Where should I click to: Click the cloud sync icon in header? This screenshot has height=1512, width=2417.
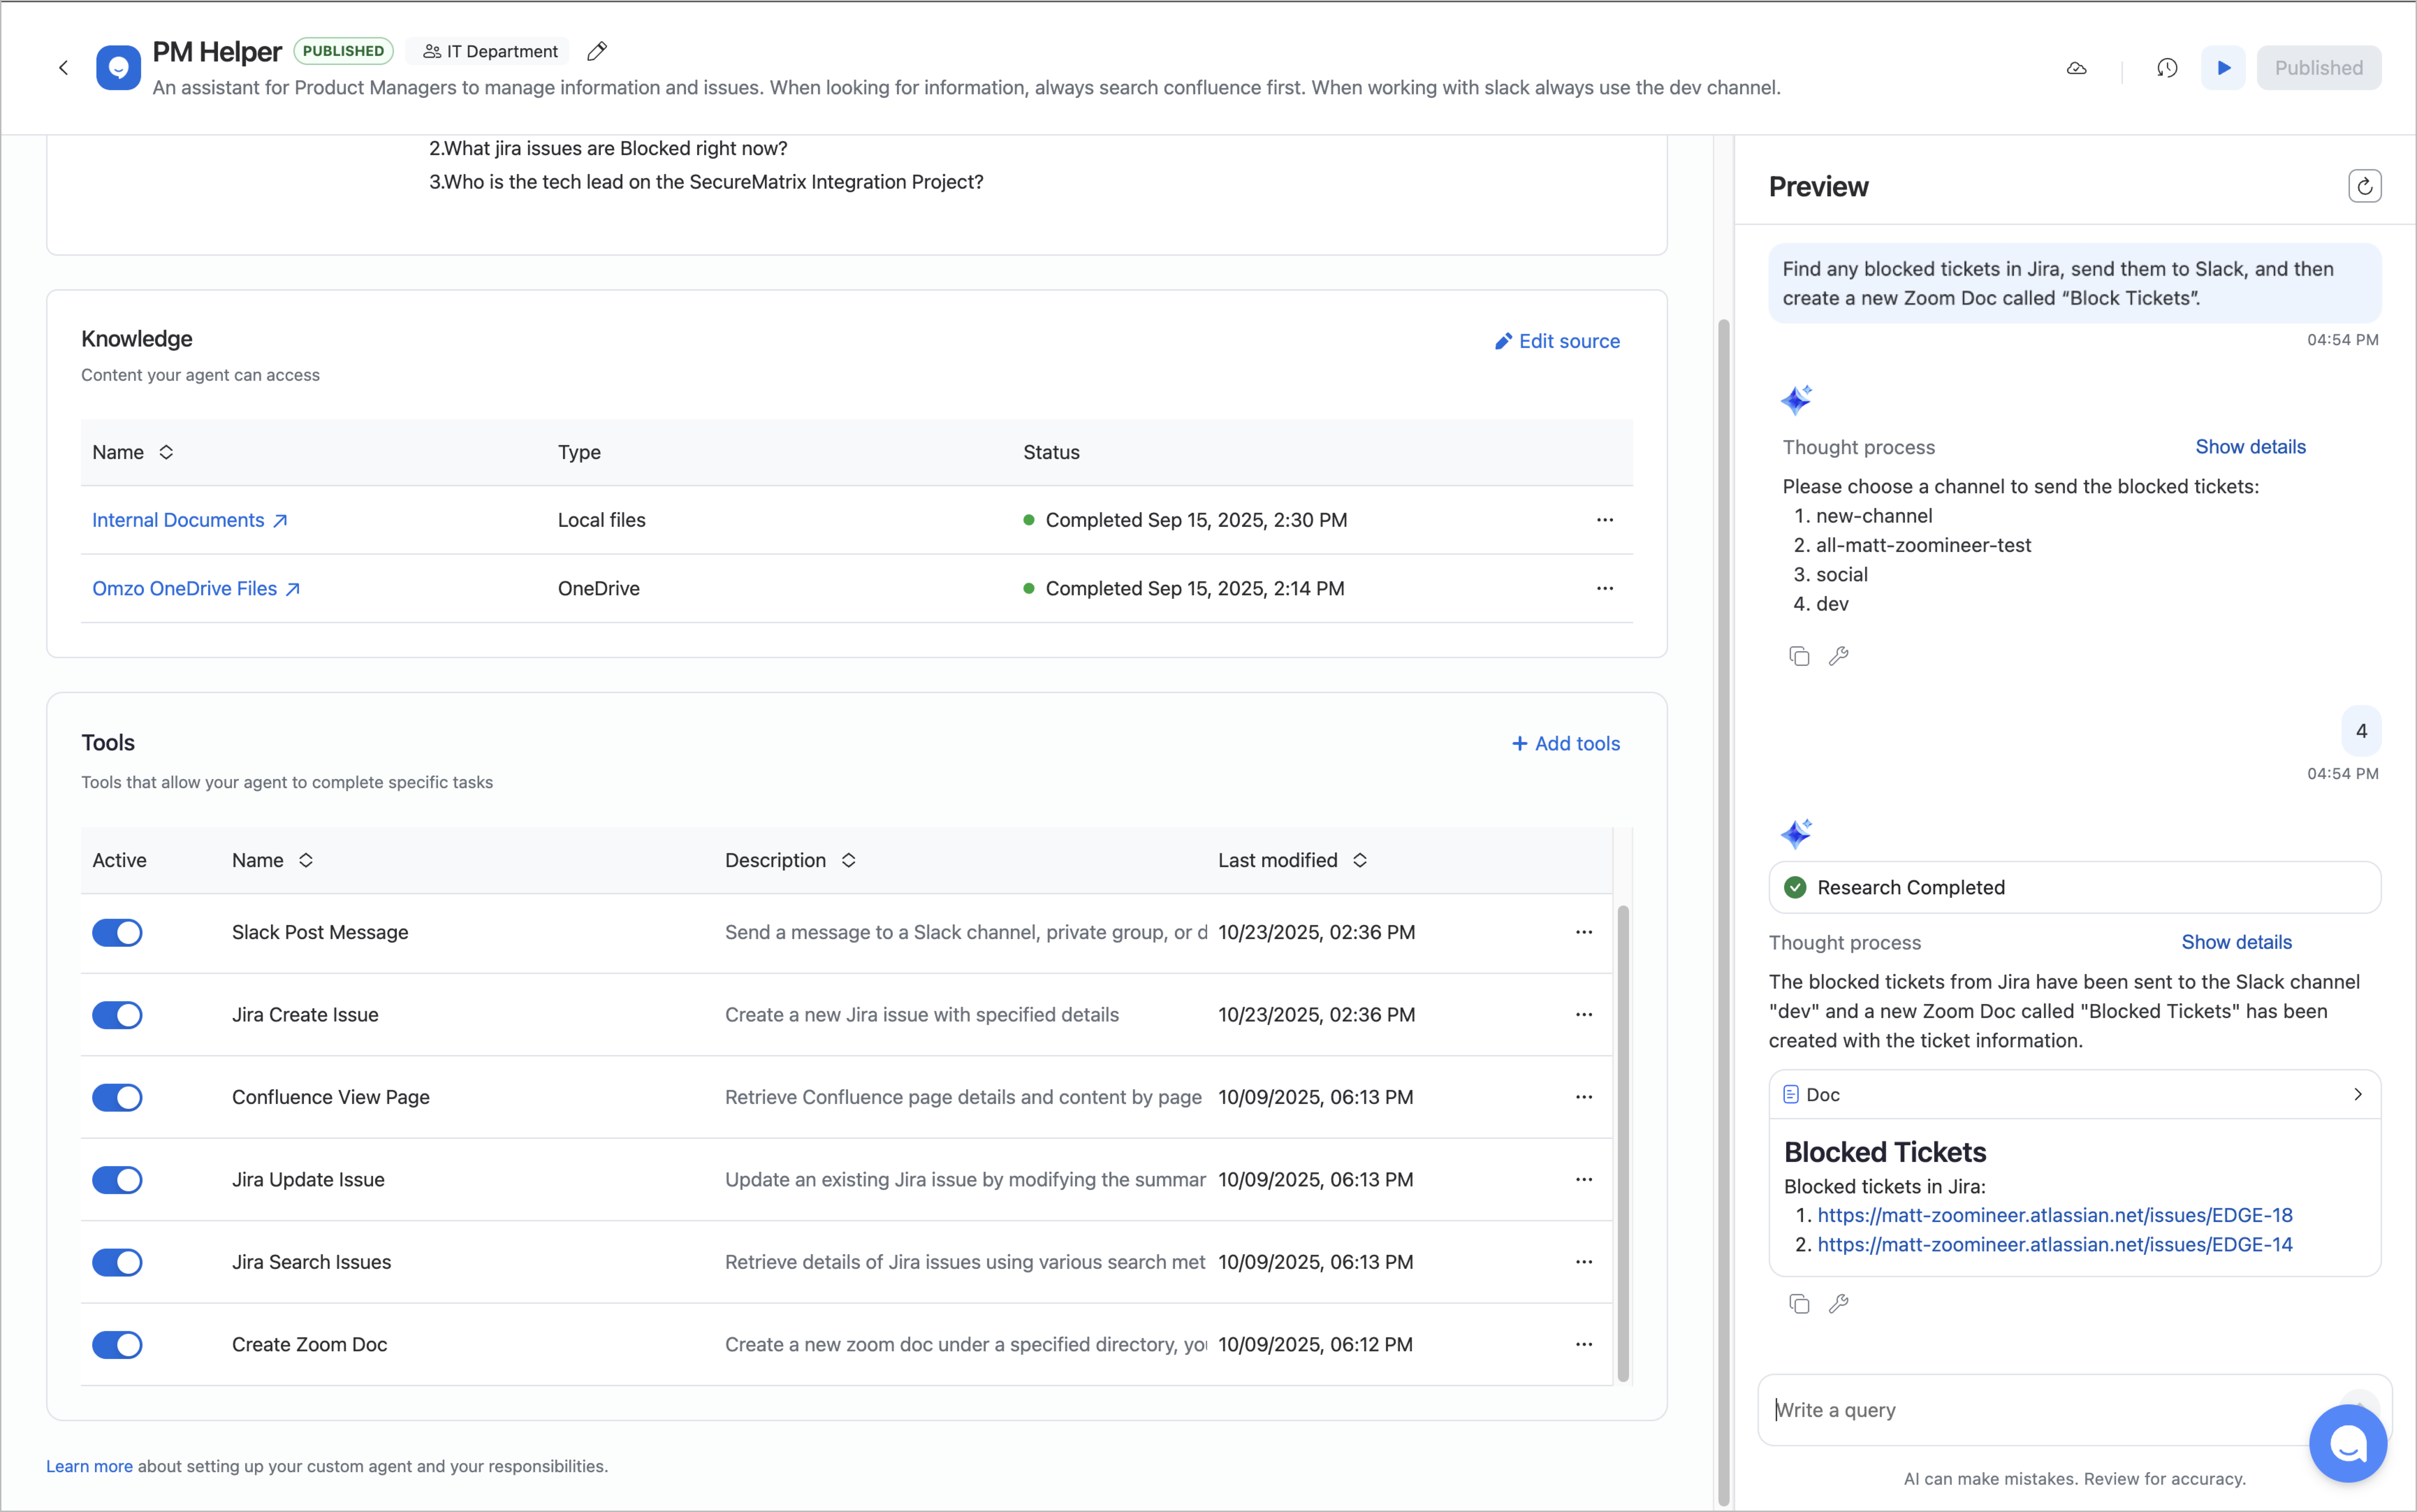[x=2076, y=68]
